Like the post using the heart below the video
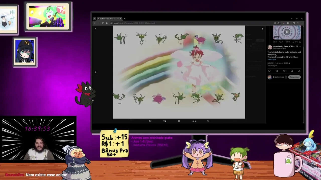 [179, 121]
